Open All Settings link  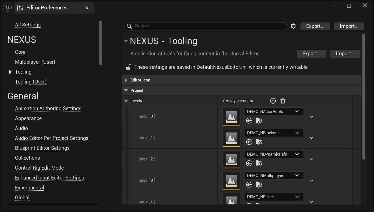pos(28,25)
